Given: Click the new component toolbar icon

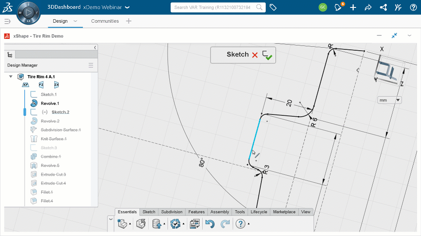Looking at the screenshot, I should (122, 224).
